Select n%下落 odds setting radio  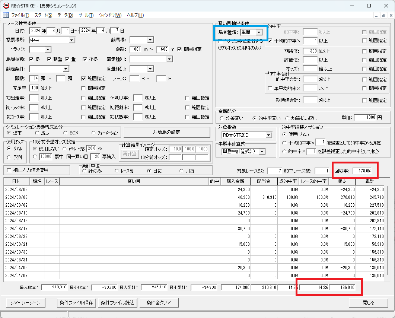[x=65, y=149]
